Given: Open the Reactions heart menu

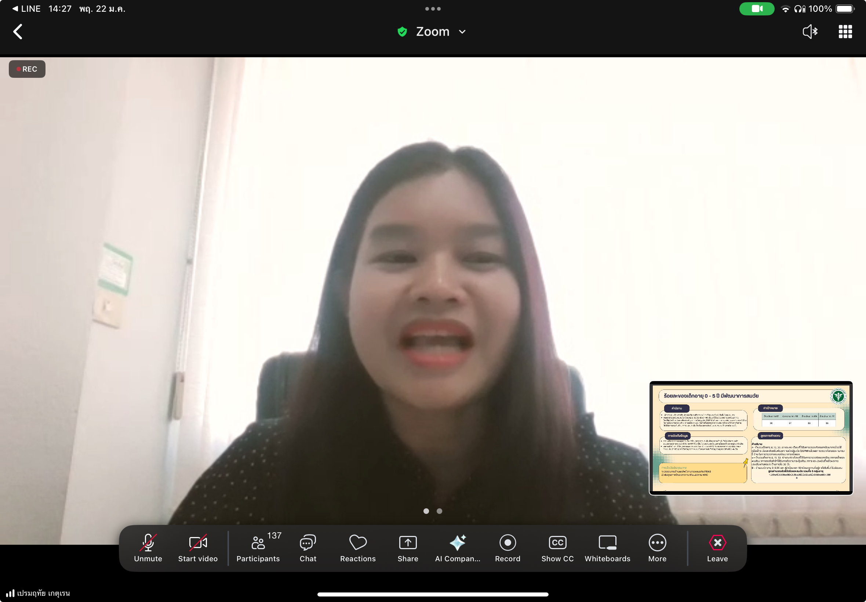Looking at the screenshot, I should [357, 547].
